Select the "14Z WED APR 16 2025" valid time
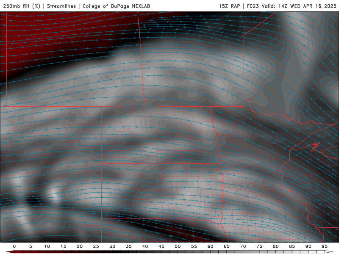The height and width of the screenshot is (254, 339). click(307, 6)
